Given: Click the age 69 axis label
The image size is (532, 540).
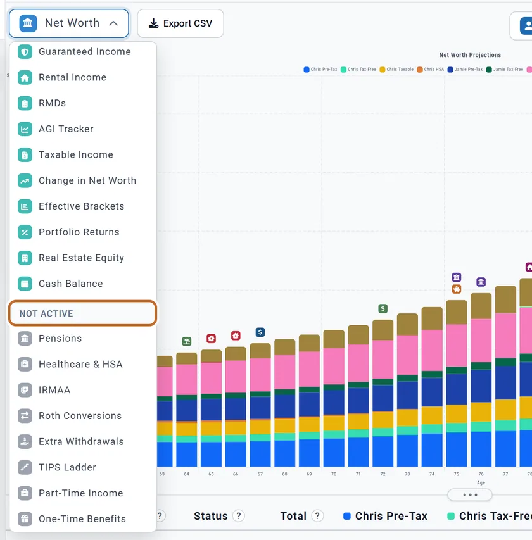Looking at the screenshot, I should click(309, 474).
